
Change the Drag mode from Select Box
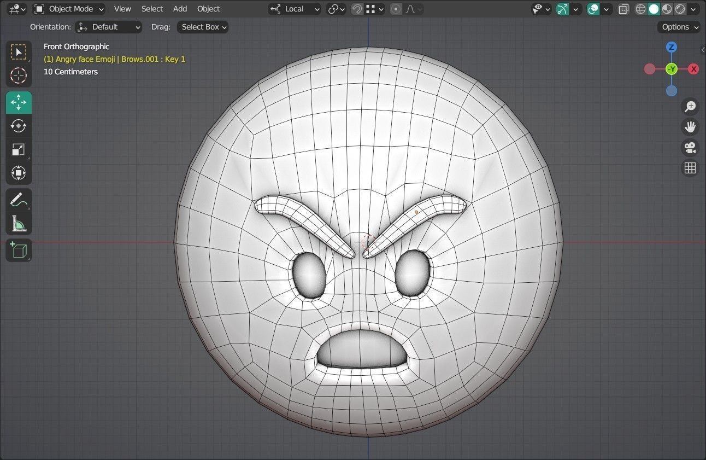pyautogui.click(x=202, y=27)
